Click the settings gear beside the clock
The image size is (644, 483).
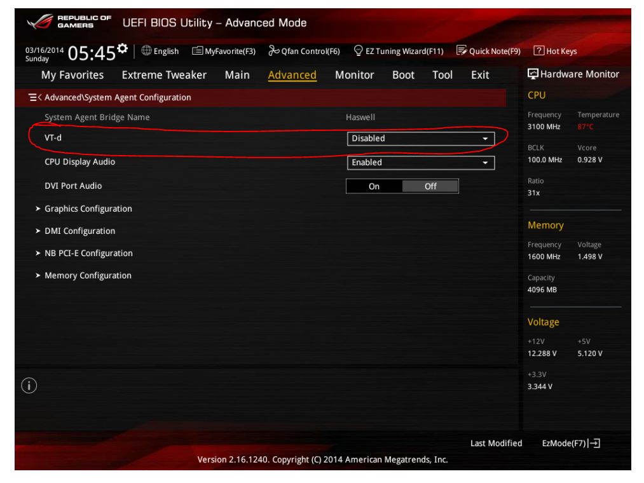point(123,49)
